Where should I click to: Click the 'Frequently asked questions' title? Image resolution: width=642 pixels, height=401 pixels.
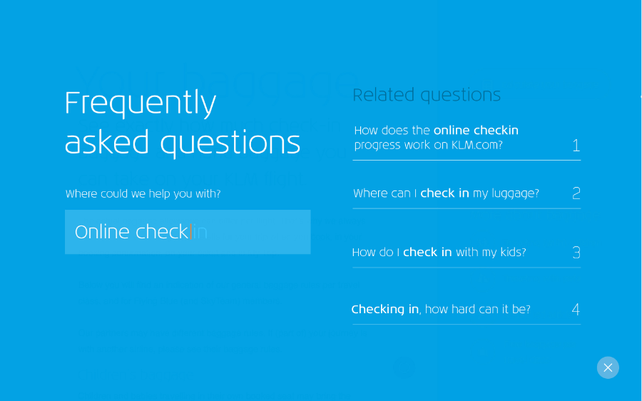(x=182, y=123)
